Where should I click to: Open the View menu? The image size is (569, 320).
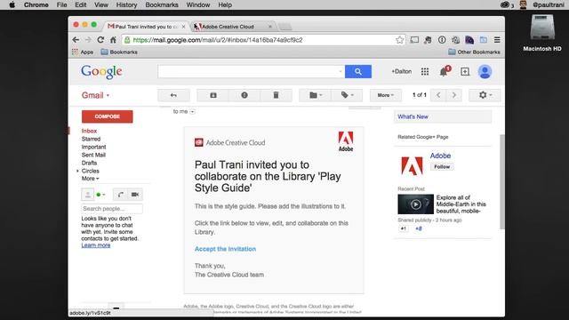pos(100,4)
